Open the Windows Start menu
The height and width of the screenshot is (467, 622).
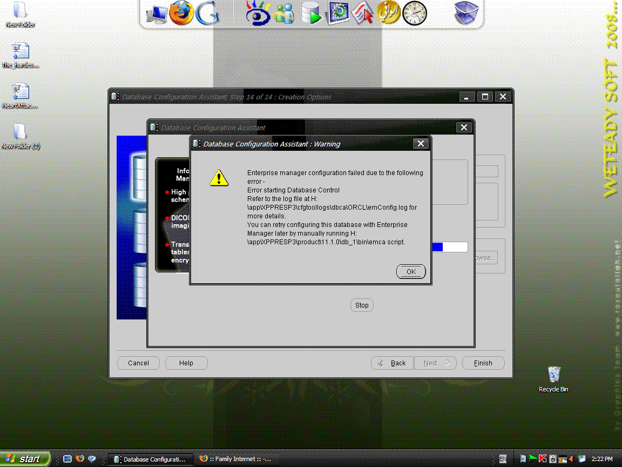tap(25, 459)
